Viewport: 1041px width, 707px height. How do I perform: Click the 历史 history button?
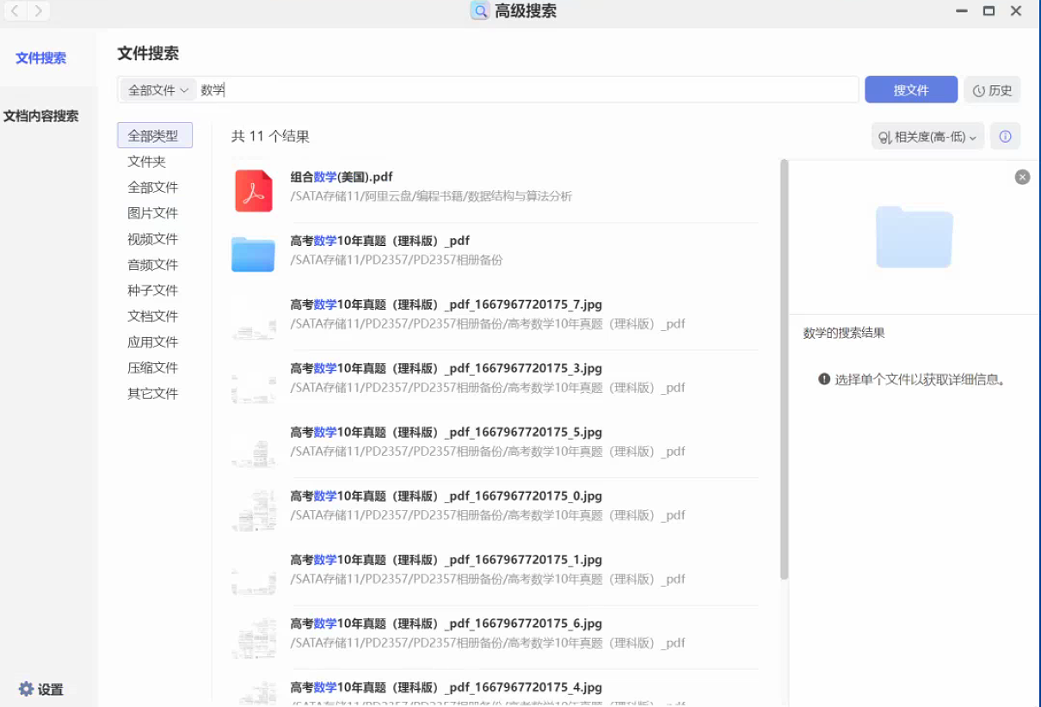pos(992,90)
